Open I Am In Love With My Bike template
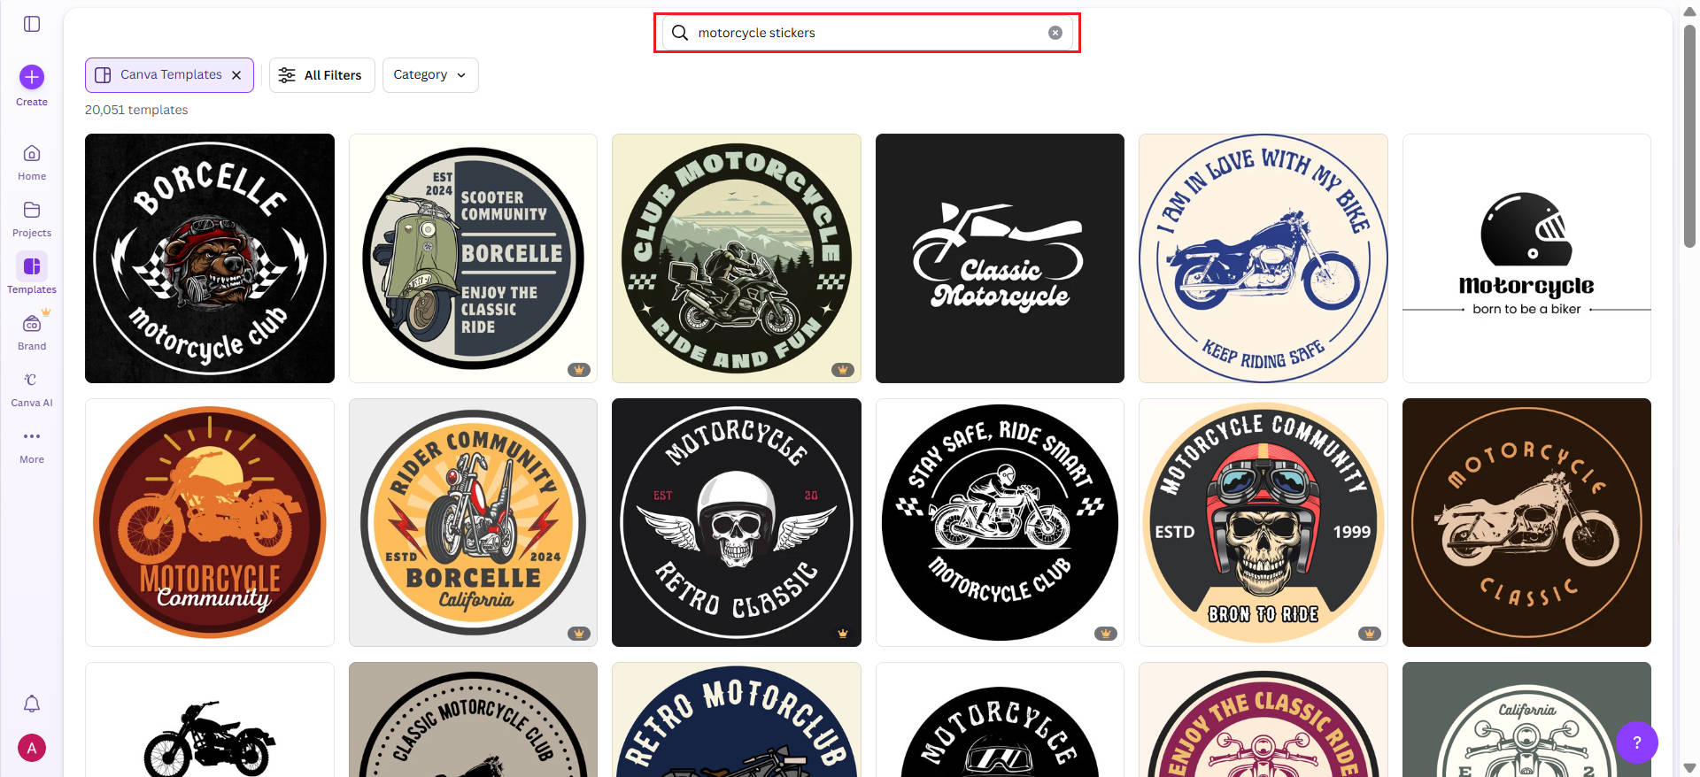 [x=1263, y=258]
